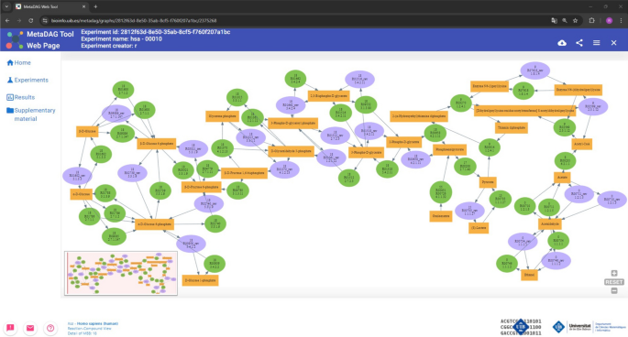
Task: Open a new browser tab
Action: click(x=95, y=6)
